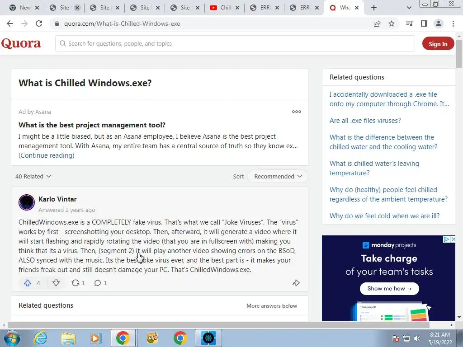Upvote Karlo Vintar's answer
The height and width of the screenshot is (347, 463).
(x=28, y=283)
